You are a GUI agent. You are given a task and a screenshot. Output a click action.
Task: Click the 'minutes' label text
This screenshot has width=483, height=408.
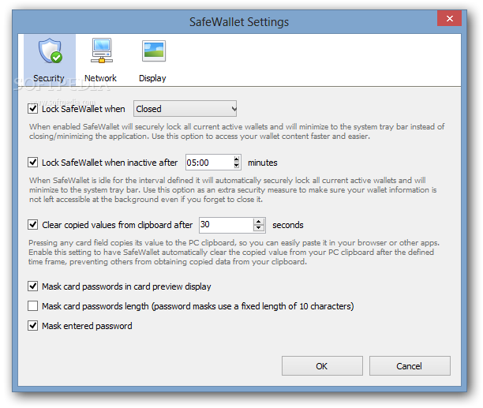[263, 163]
